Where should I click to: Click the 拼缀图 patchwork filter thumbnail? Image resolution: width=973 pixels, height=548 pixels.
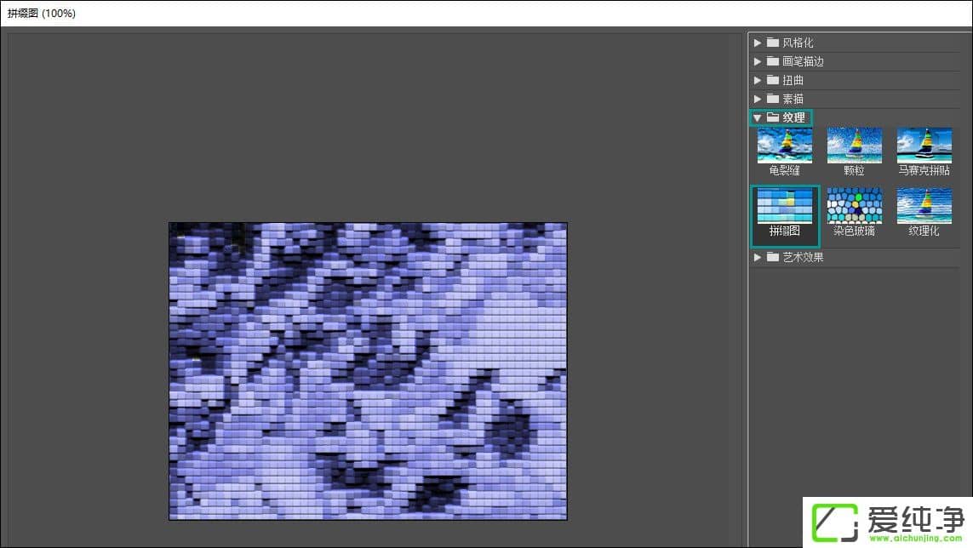point(784,206)
